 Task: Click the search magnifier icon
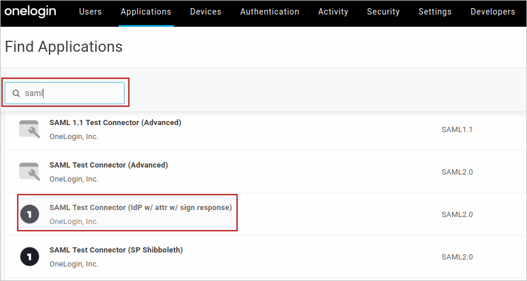pyautogui.click(x=16, y=93)
